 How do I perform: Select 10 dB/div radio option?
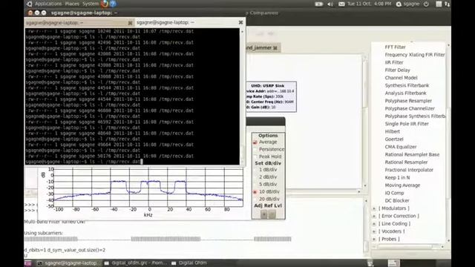255,192
